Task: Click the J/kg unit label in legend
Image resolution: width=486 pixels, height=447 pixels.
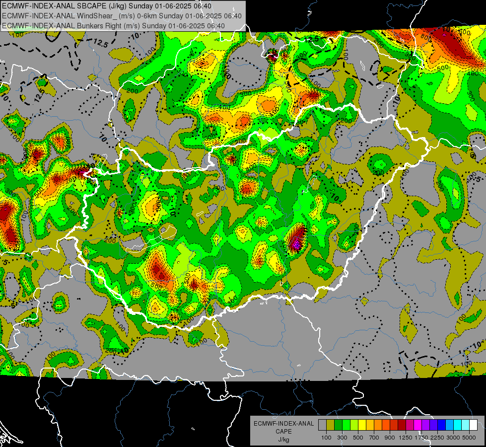Action: pyautogui.click(x=283, y=440)
